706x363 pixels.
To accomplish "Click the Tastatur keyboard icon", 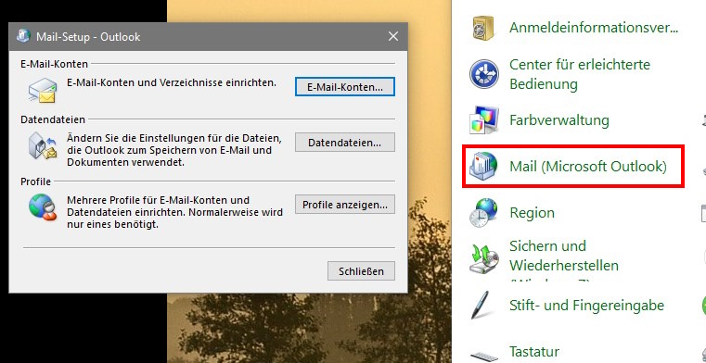I will coord(483,357).
